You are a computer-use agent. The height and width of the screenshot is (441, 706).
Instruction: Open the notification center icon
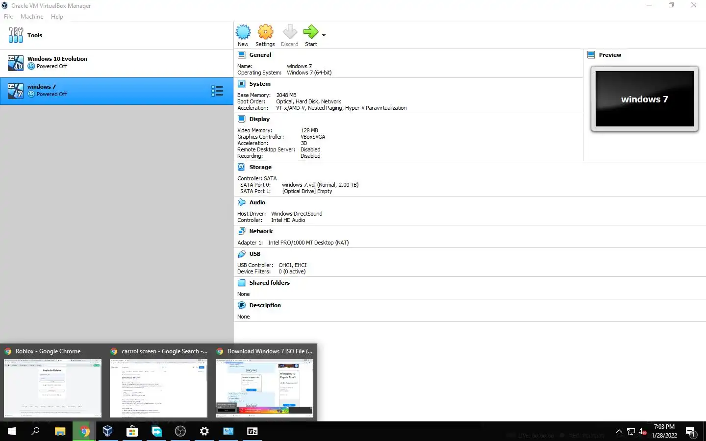coord(691,432)
